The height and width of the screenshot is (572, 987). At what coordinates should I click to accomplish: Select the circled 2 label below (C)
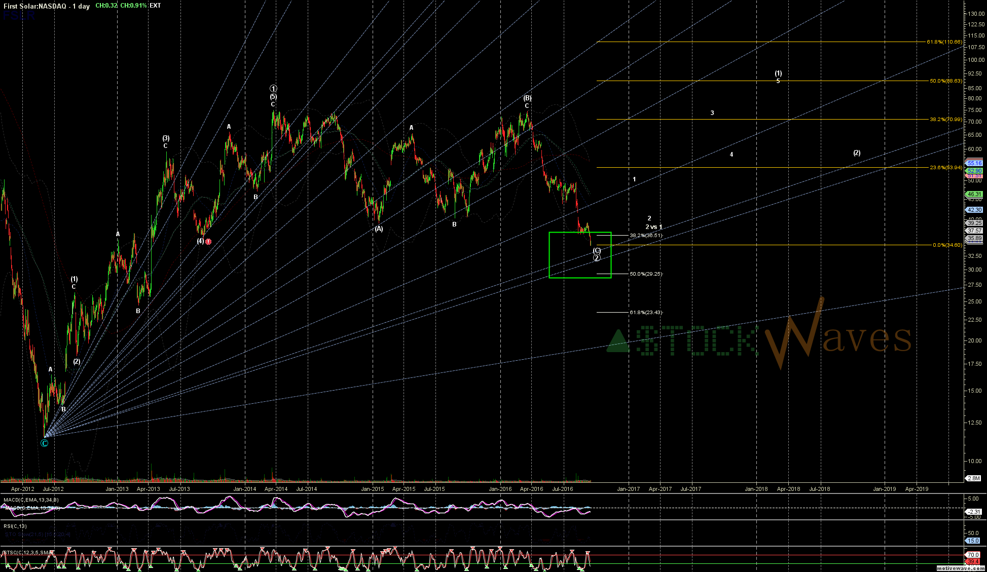point(597,258)
